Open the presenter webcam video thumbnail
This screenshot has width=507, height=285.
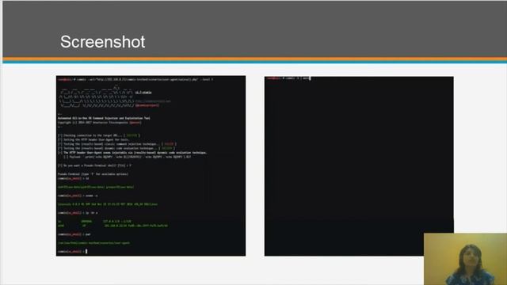coord(465,259)
